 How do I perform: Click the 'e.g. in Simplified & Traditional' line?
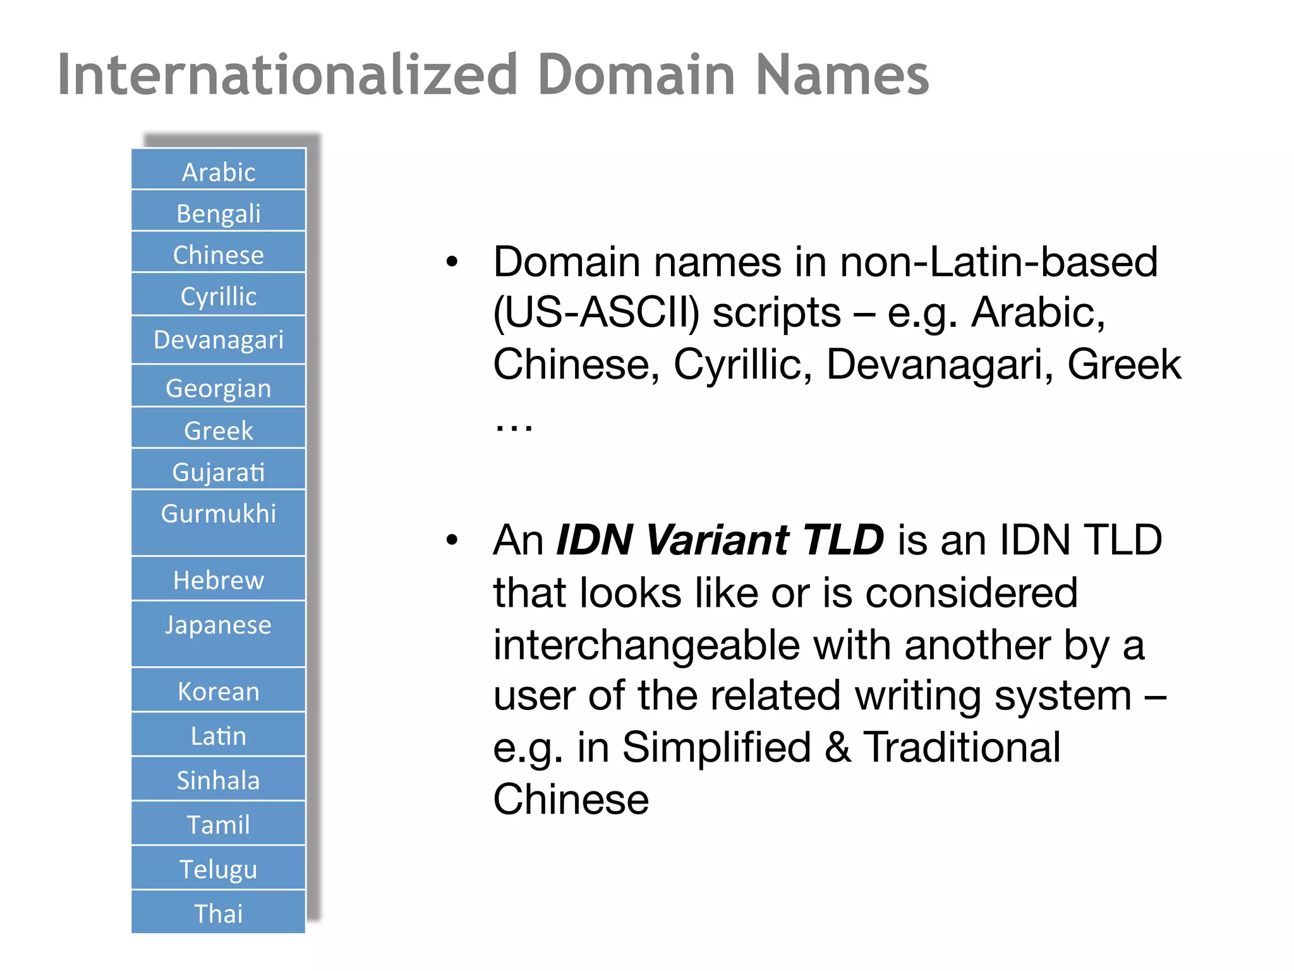(x=777, y=748)
